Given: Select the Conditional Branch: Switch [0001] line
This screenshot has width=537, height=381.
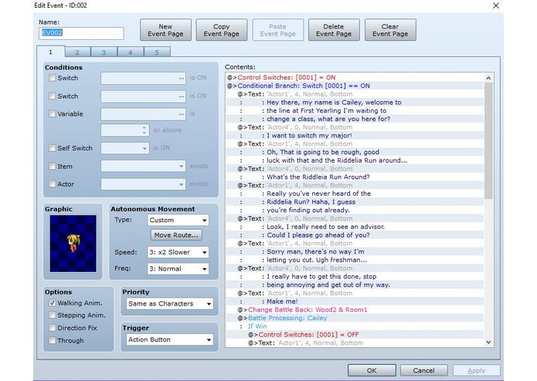Looking at the screenshot, I should click(x=355, y=86).
